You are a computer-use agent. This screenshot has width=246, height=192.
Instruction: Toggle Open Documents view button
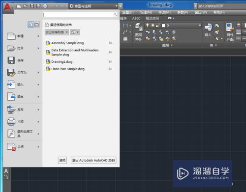37,25
